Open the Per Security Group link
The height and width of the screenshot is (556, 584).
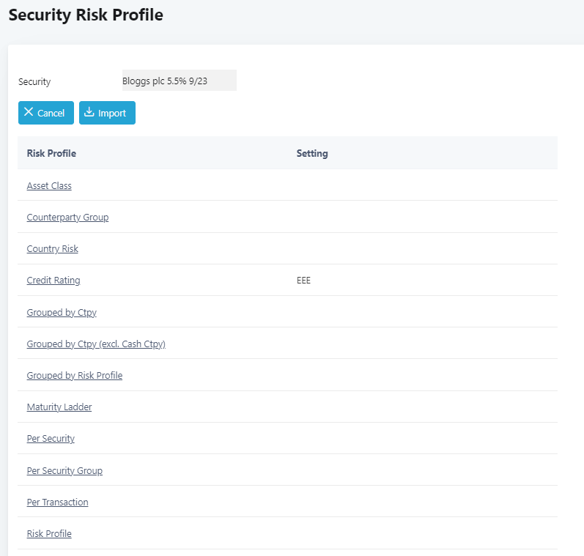(x=64, y=471)
